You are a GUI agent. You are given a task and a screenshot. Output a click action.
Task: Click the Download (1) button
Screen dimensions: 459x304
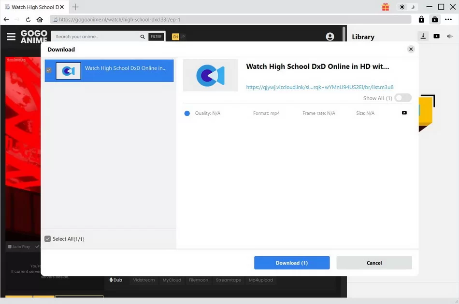[292, 263]
